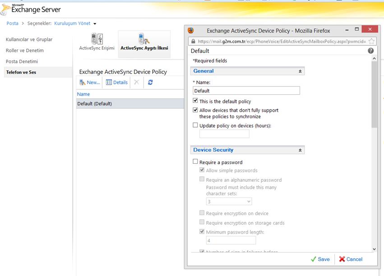
Task: Toggle 'This is the default policy' checkbox
Action: click(x=195, y=100)
